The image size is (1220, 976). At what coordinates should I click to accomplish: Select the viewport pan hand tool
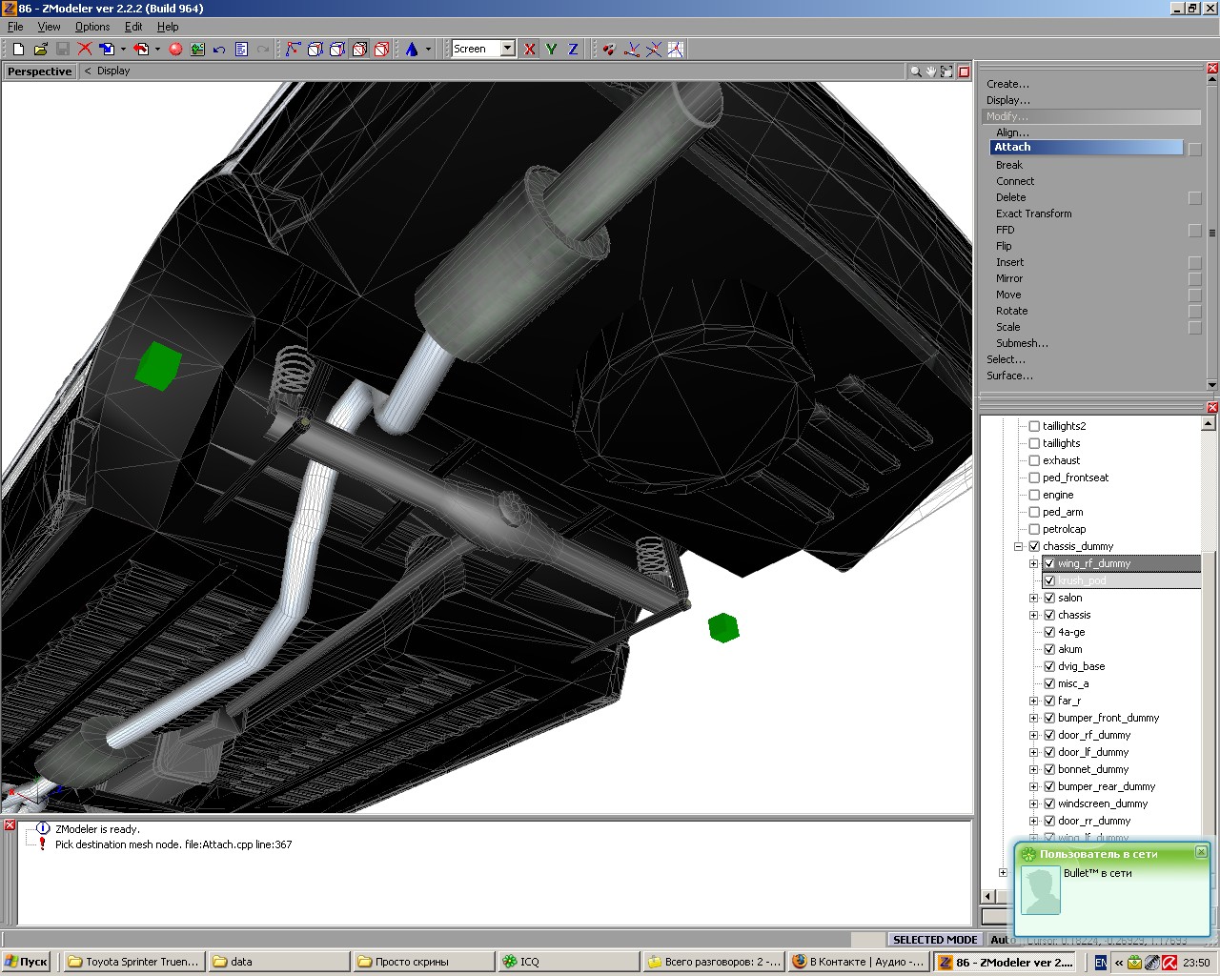click(931, 71)
